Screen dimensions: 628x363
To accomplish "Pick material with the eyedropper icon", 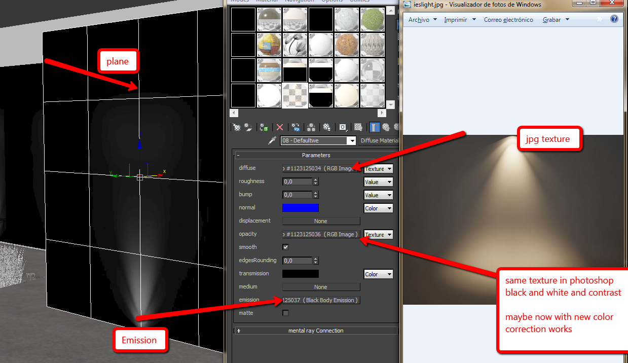I will (x=272, y=140).
